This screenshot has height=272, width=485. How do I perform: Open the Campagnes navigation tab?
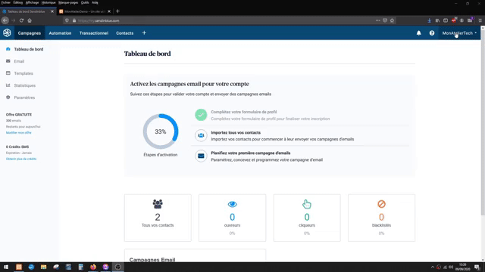tap(30, 33)
